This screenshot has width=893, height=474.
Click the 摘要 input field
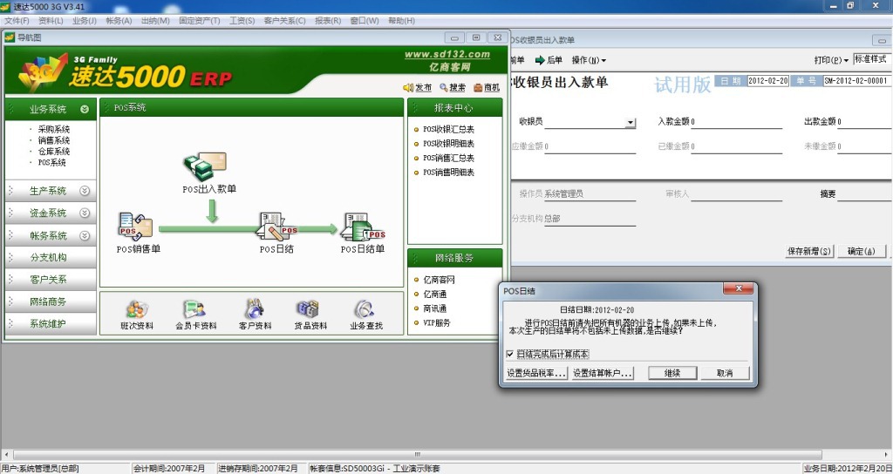864,194
